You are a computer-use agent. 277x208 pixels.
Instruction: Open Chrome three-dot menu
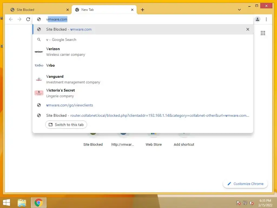coord(266,19)
